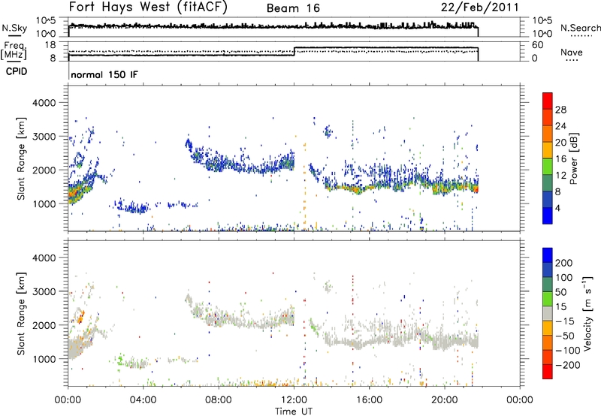Pick the bright blue bottom segment of Power bar
The image size is (601, 416).
tap(548, 216)
